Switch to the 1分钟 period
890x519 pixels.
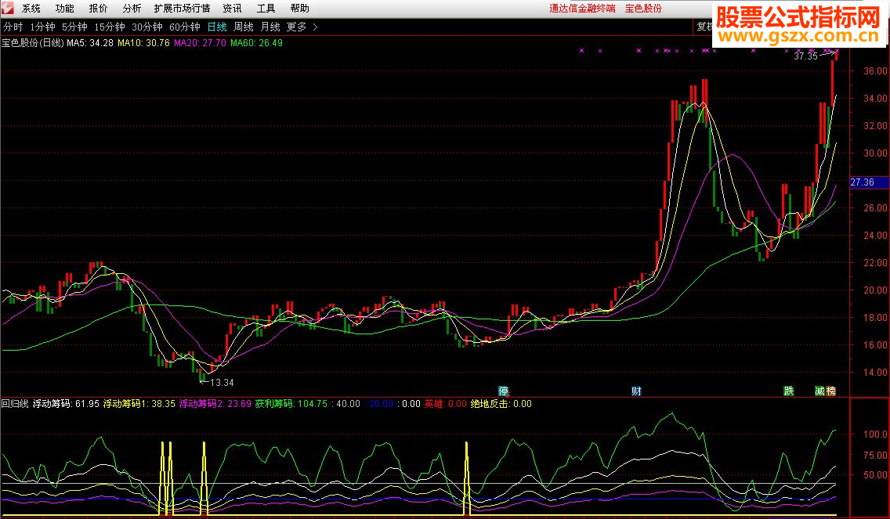tap(42, 27)
